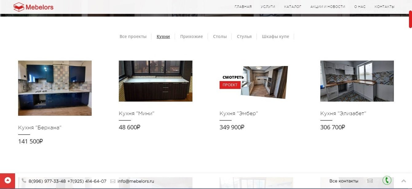The height and width of the screenshot is (189, 412).
Task: Click the red scroll-to-top arrow button
Action: point(7,181)
